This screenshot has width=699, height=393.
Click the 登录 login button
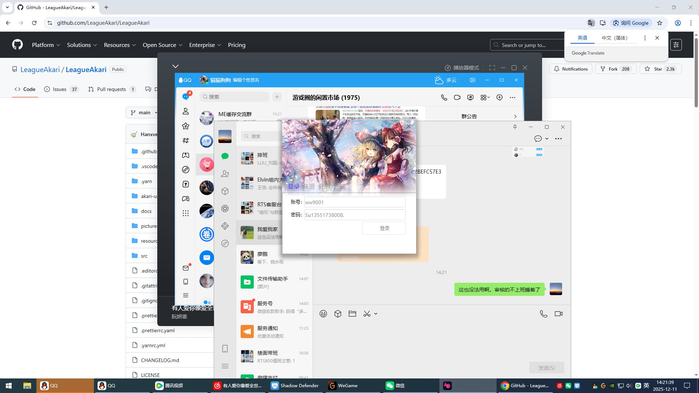(384, 228)
